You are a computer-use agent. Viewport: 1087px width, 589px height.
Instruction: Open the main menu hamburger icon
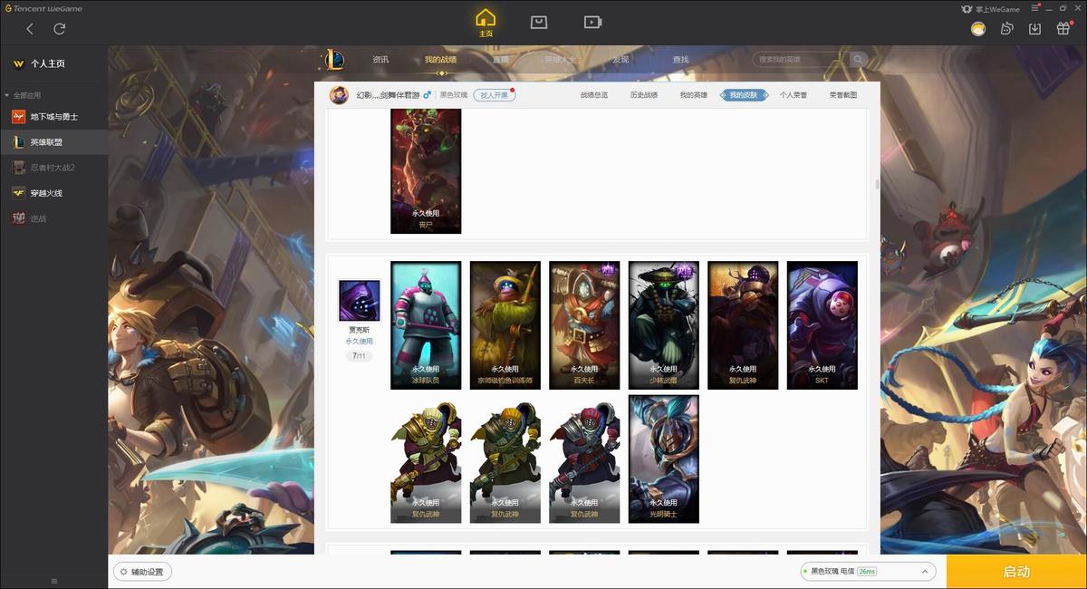tap(1036, 9)
